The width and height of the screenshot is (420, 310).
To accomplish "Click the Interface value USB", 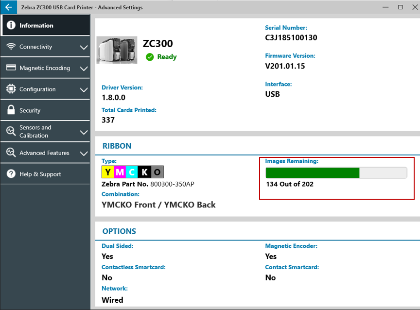I will point(272,94).
